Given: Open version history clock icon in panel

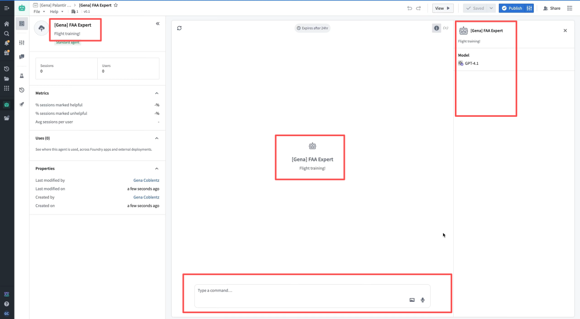Looking at the screenshot, I should pos(22,90).
